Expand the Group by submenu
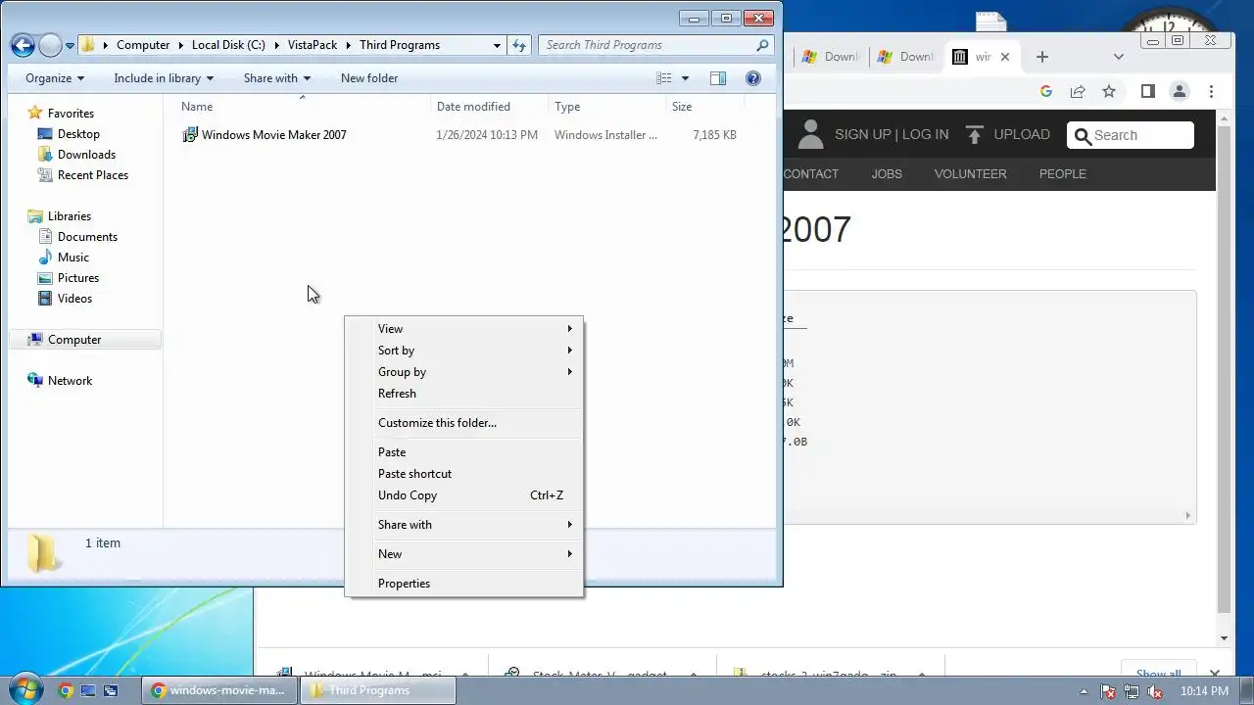 point(464,372)
